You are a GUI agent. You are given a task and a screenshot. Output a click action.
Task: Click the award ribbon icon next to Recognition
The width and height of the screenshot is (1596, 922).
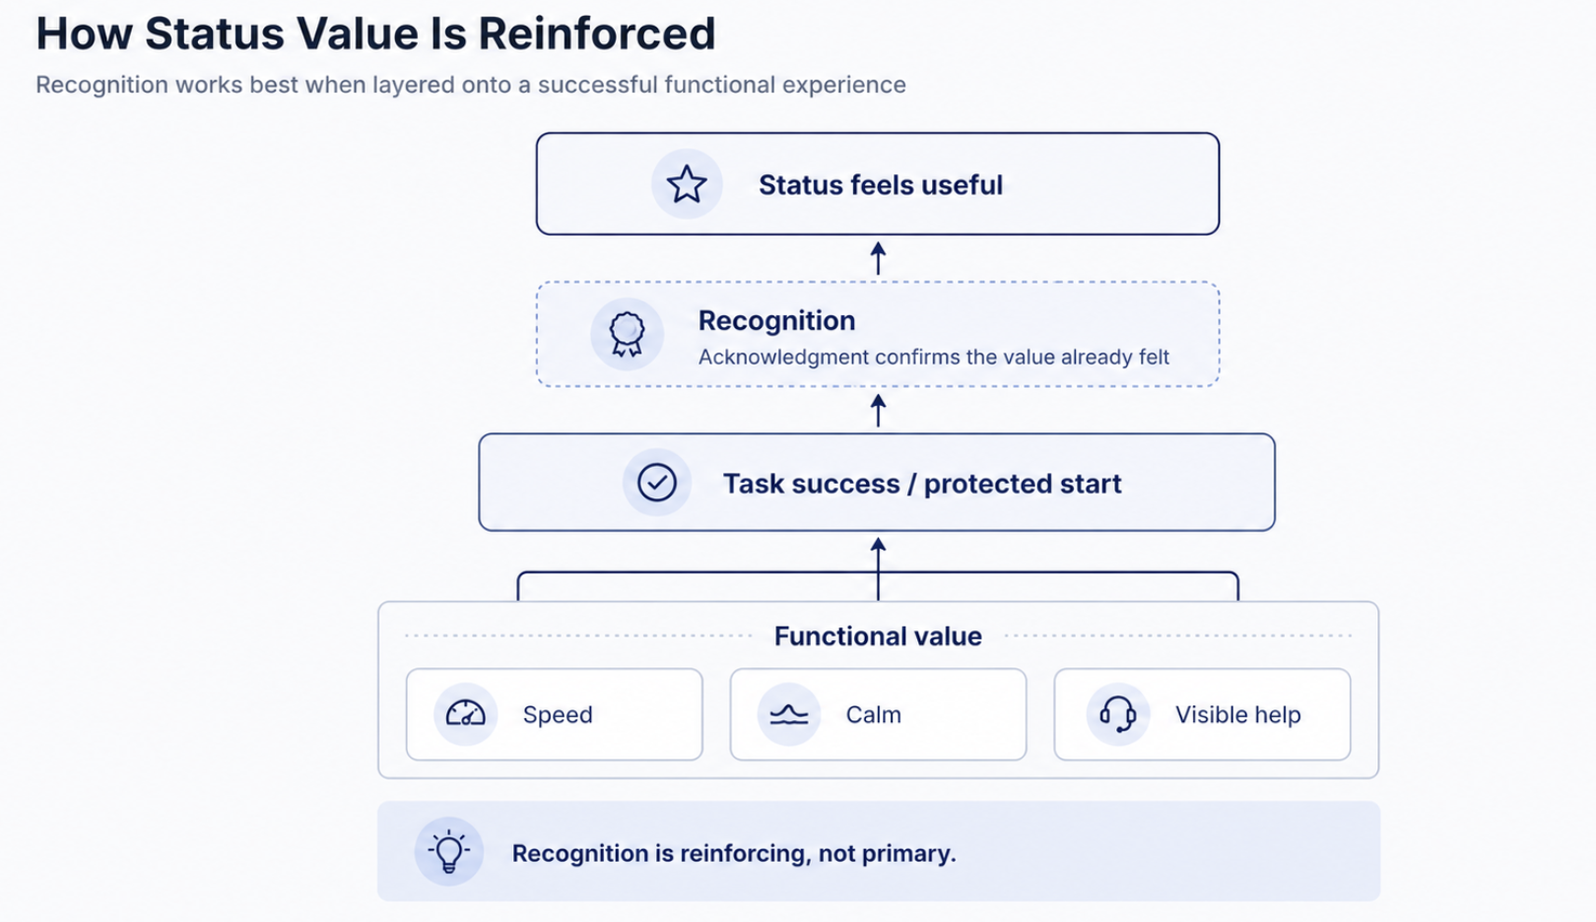627,334
